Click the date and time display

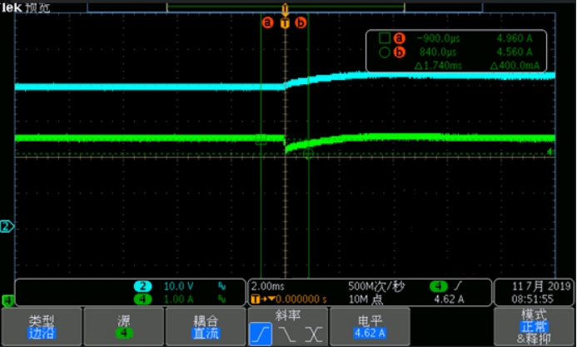(x=532, y=291)
